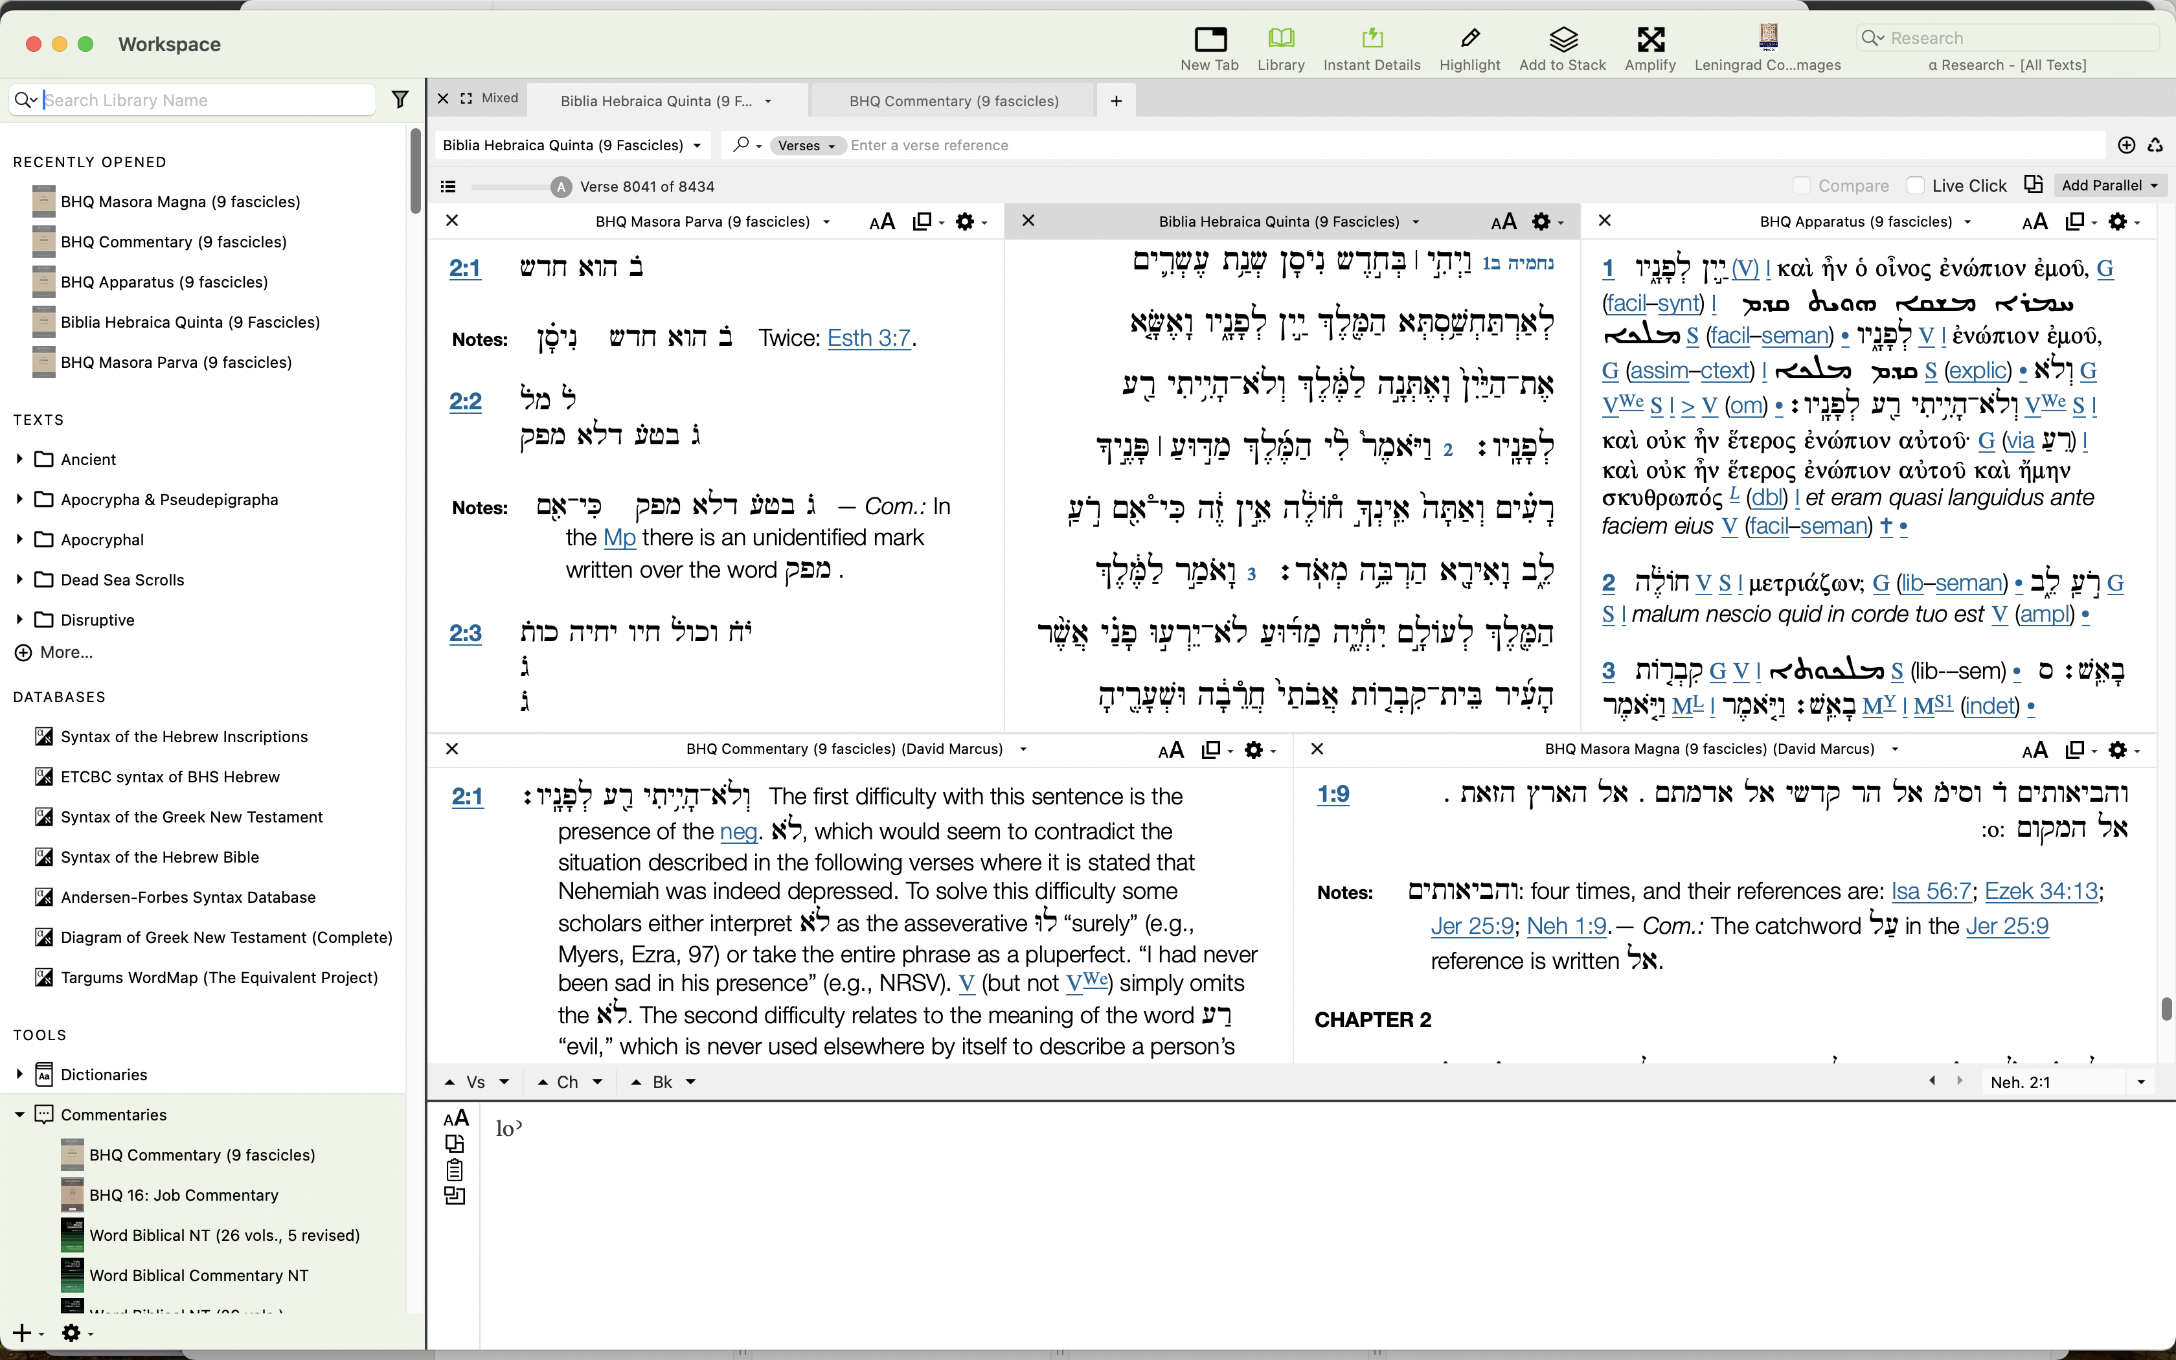This screenshot has width=2176, height=1360.
Task: Open Leningrad Codex images icon
Action: (x=1768, y=49)
